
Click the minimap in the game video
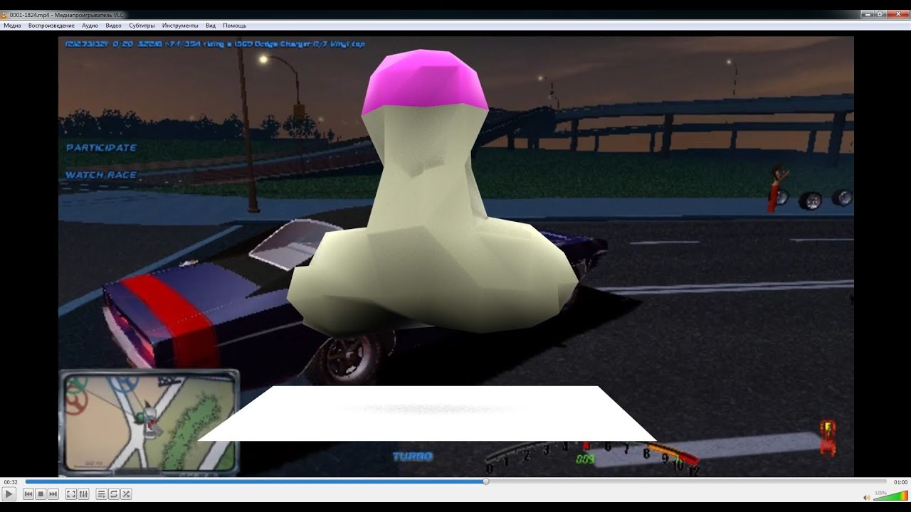click(149, 422)
